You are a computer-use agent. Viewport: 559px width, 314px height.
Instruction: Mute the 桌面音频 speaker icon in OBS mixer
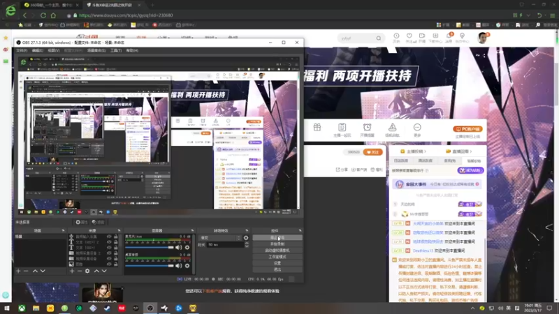click(179, 266)
